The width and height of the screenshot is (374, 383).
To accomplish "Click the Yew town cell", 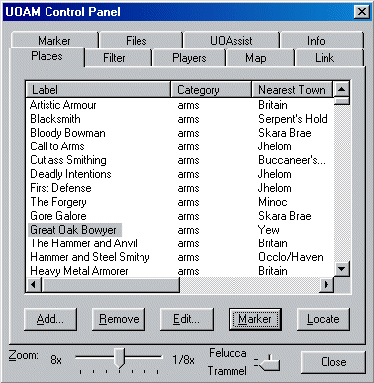I will [269, 230].
